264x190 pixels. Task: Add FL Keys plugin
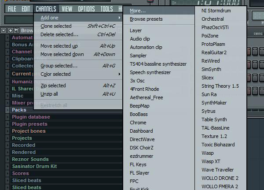coord(159,164)
